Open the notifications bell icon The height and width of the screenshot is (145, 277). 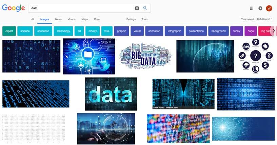tap(260, 8)
